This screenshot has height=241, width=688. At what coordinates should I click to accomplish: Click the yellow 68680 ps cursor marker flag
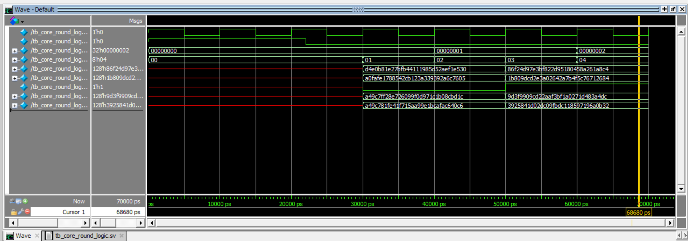[x=638, y=212]
